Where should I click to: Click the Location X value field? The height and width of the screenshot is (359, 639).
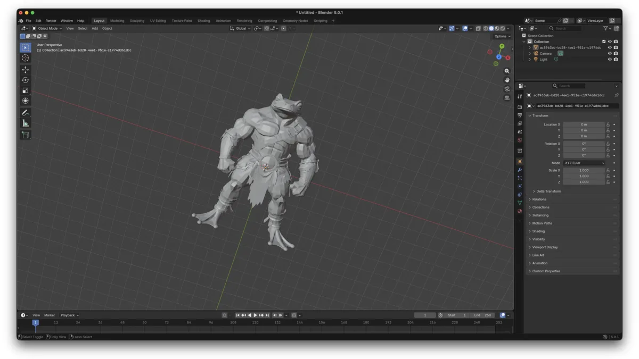point(584,124)
